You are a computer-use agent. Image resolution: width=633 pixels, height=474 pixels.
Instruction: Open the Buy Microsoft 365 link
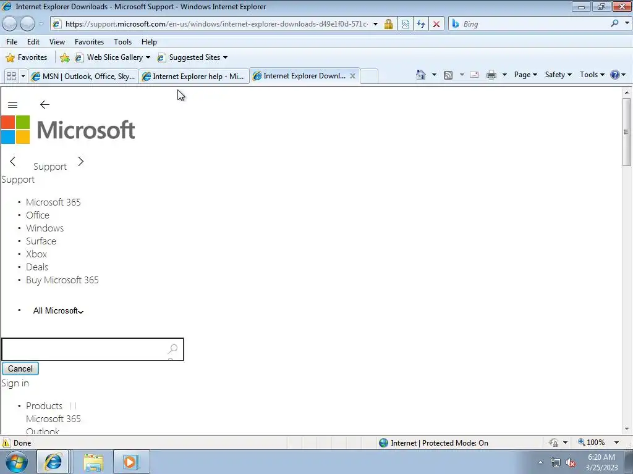62,280
